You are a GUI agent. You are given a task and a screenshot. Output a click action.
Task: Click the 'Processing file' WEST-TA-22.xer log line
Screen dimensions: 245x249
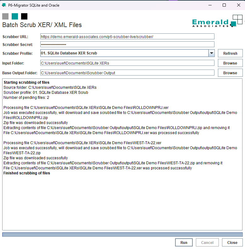(x=82, y=143)
